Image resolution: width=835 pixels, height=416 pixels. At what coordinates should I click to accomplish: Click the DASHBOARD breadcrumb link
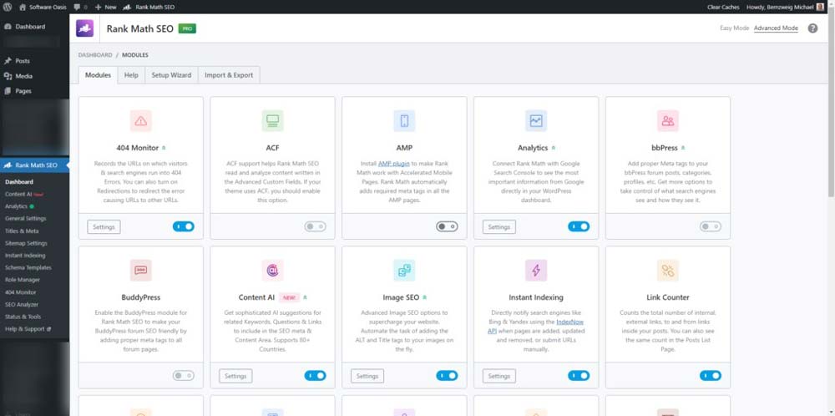click(95, 55)
